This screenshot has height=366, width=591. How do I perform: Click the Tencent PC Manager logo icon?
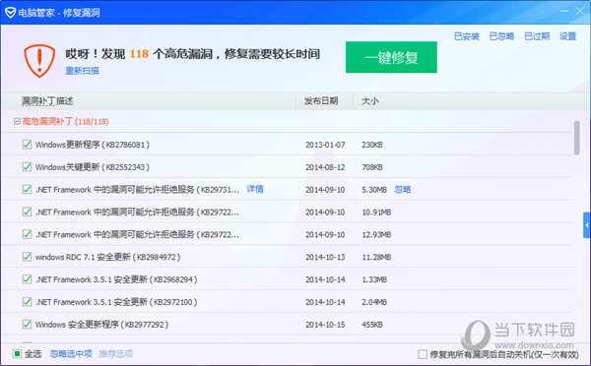click(x=10, y=13)
